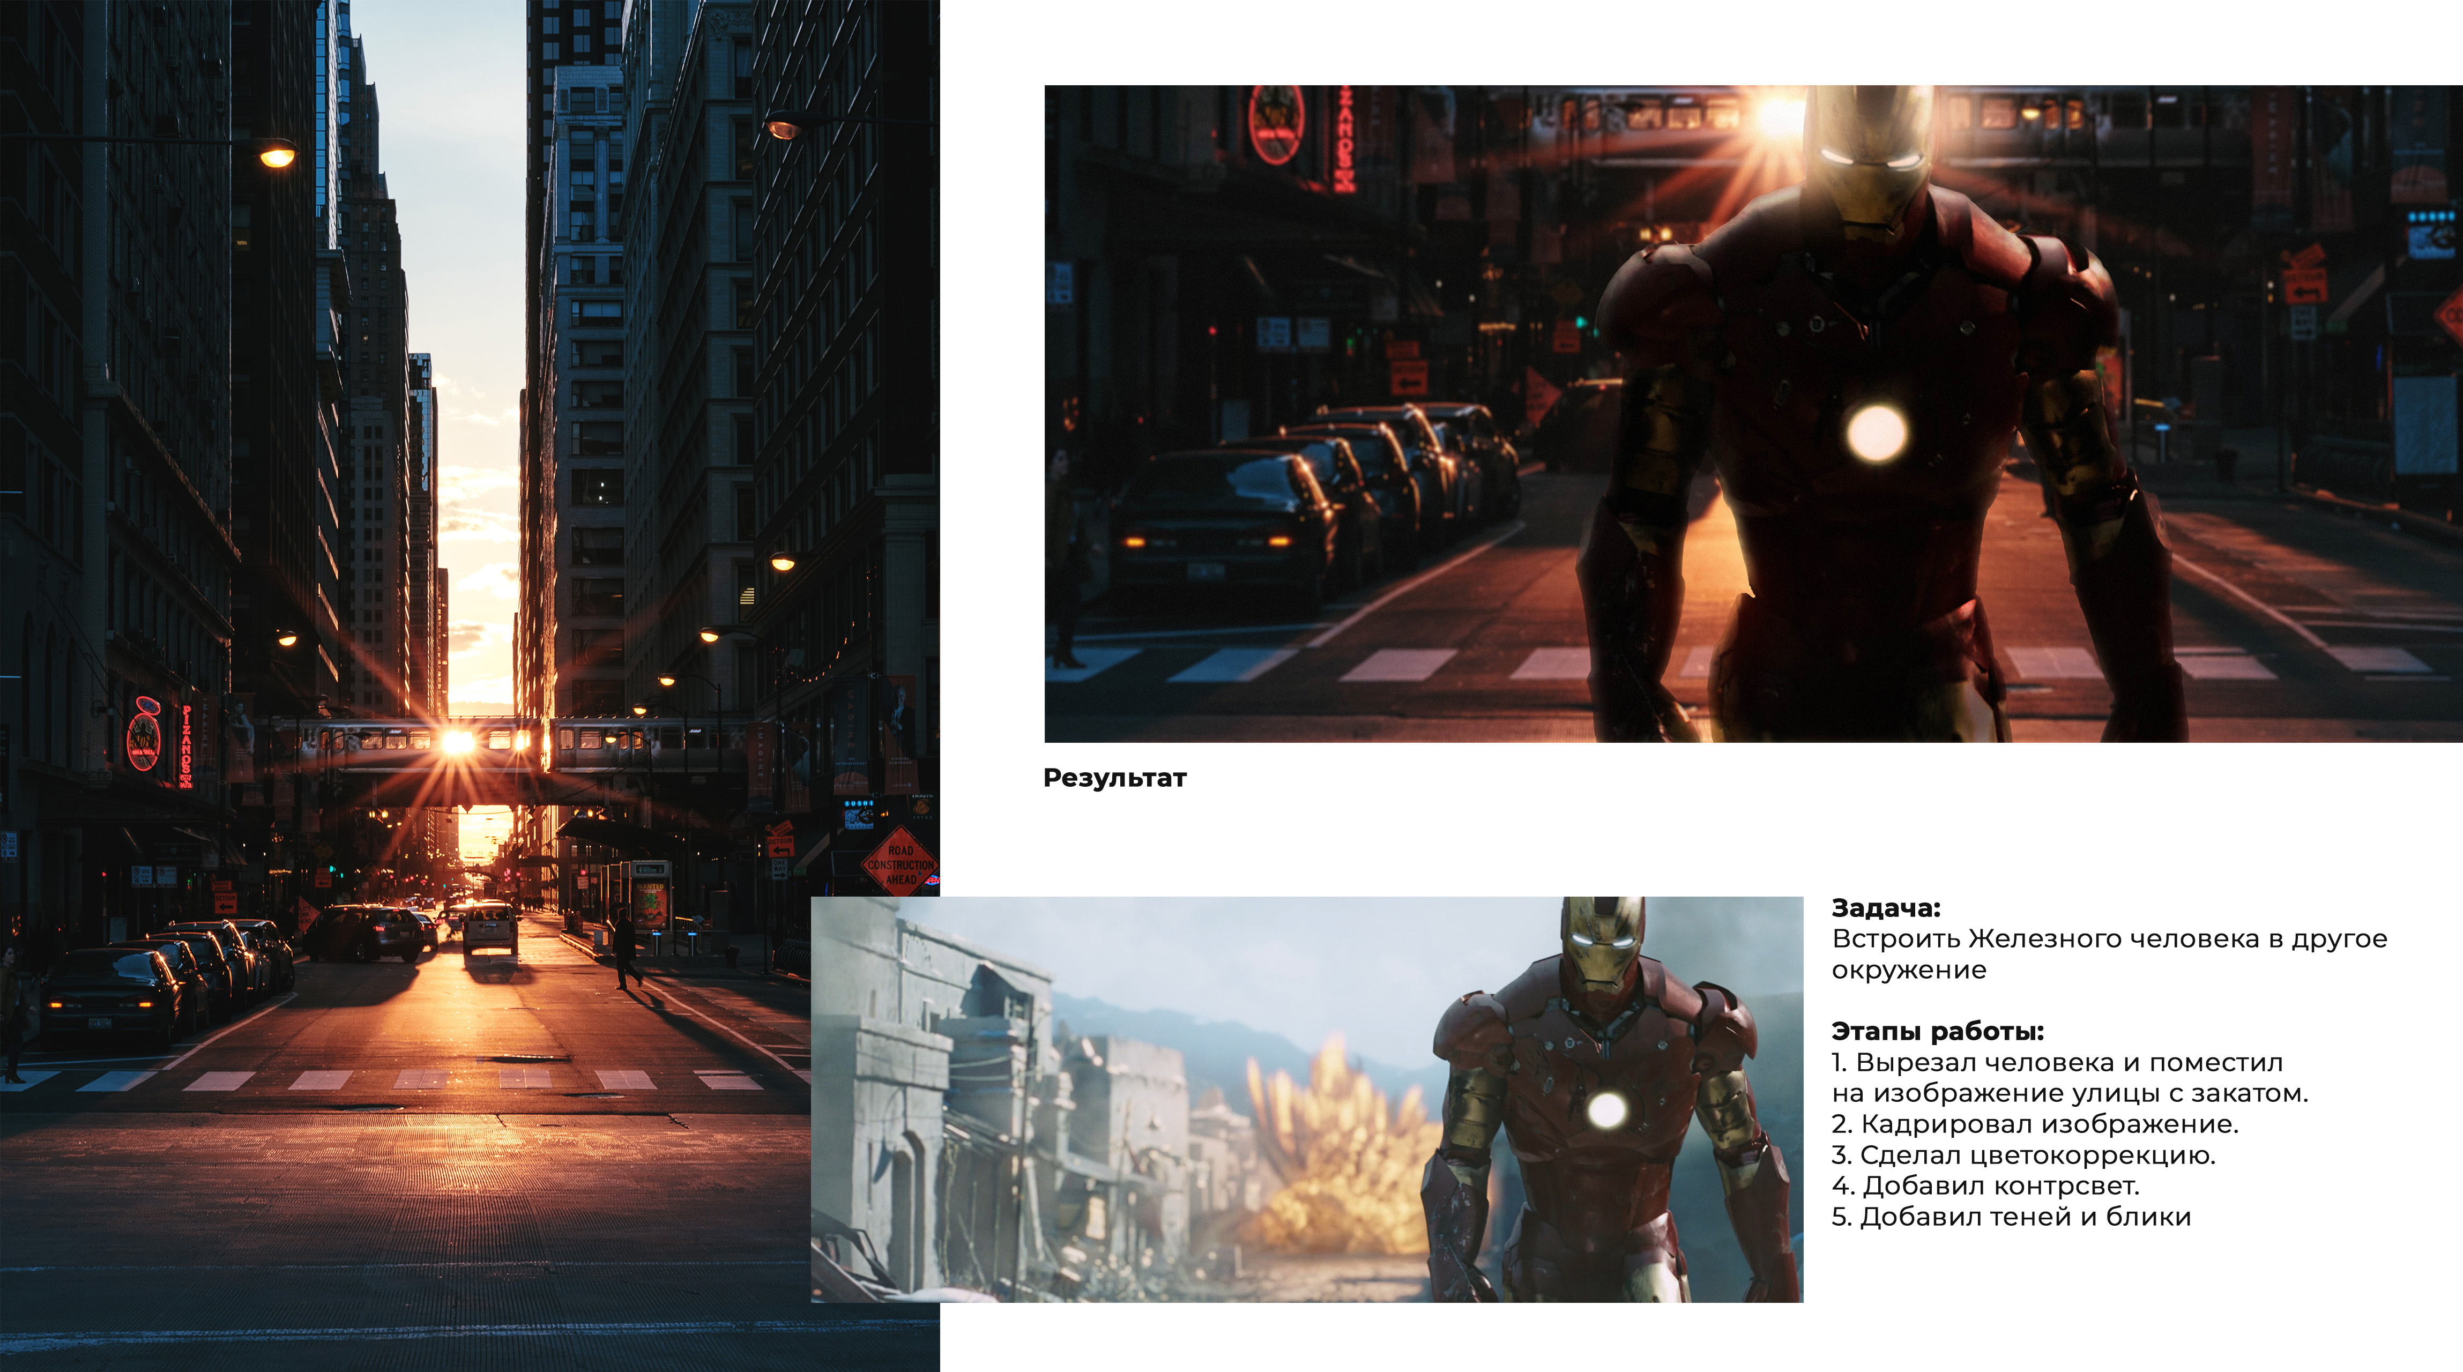Click the "Результат" caption
The height and width of the screenshot is (1372, 2463).
coord(1115,778)
